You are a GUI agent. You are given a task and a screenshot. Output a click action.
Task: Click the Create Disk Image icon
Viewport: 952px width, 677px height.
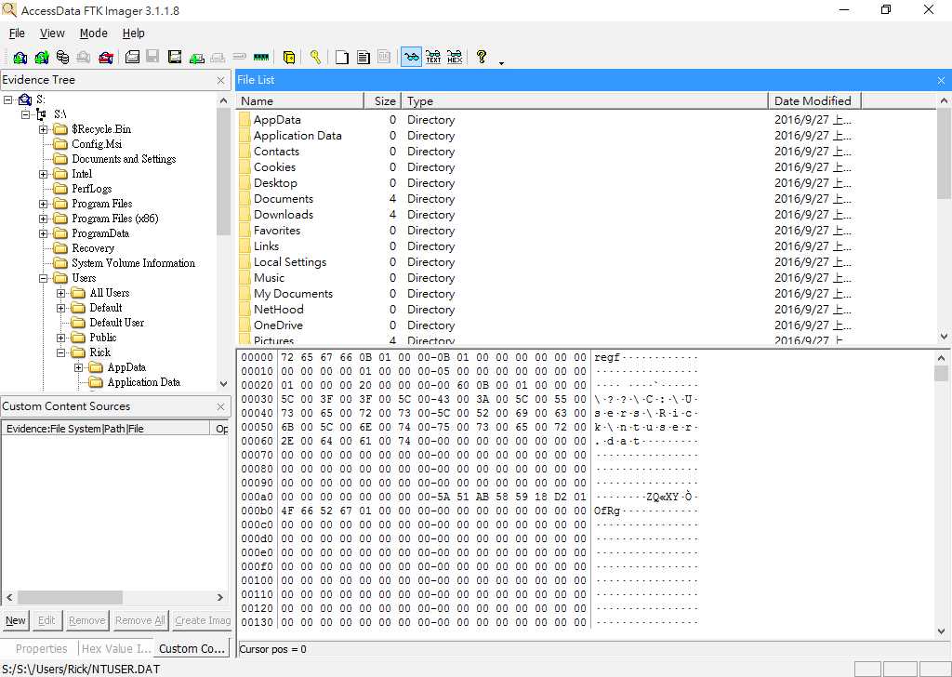(x=132, y=57)
